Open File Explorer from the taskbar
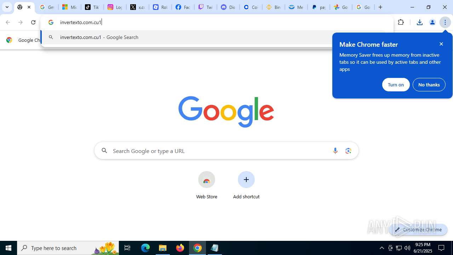453x255 pixels. (x=163, y=248)
